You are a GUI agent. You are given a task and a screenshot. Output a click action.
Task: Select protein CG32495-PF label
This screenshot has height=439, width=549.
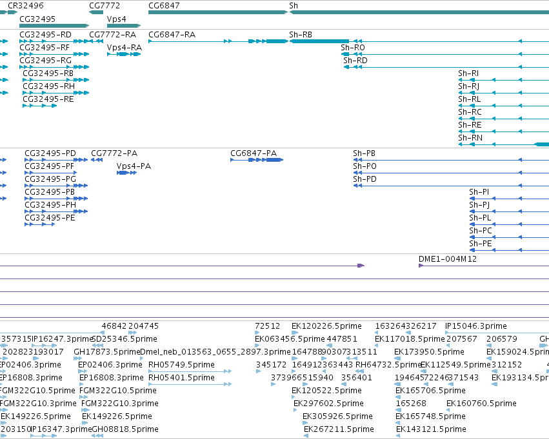50,166
